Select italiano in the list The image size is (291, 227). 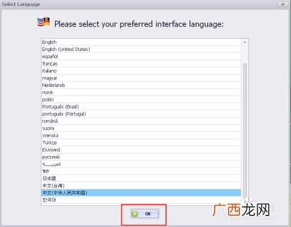coord(141,71)
